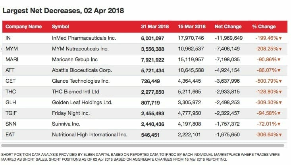The image size is (291, 165).
Task: Click down arrow beside -72.01% change
Action: (x=279, y=124)
